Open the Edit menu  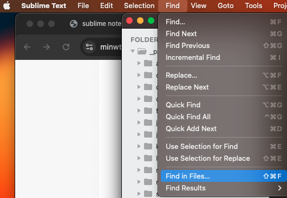106,5
